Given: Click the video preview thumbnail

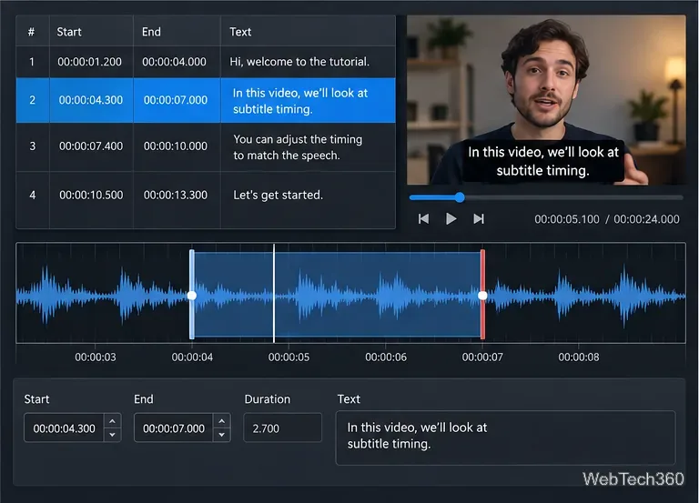Looking at the screenshot, I should point(546,100).
